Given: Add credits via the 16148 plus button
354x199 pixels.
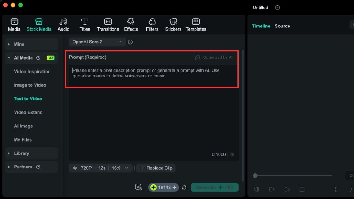Looking at the screenshot, I should coord(174,188).
